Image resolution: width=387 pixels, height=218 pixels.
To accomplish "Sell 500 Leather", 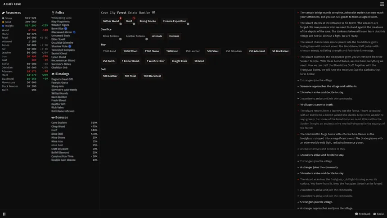I will pyautogui.click(x=110, y=76).
